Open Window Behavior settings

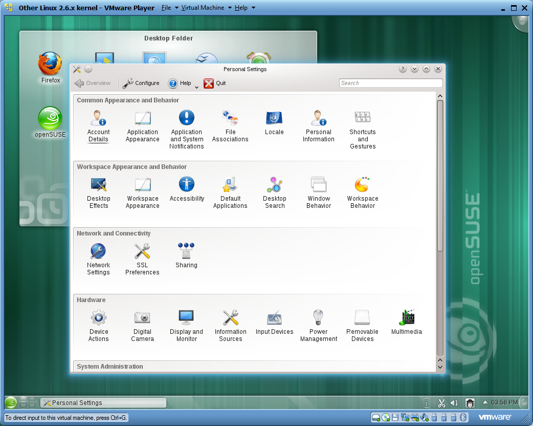(319, 193)
